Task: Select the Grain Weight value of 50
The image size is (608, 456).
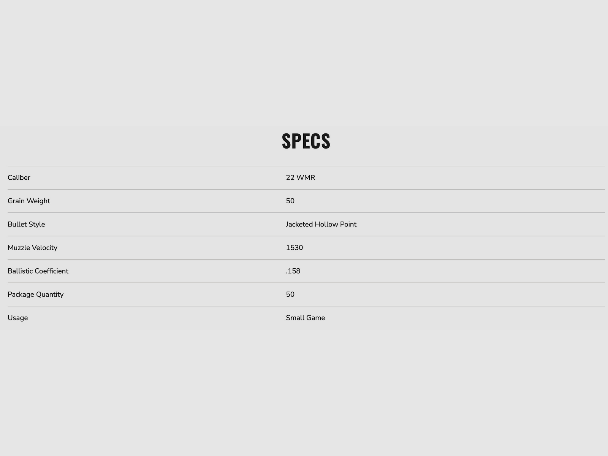Action: [290, 201]
